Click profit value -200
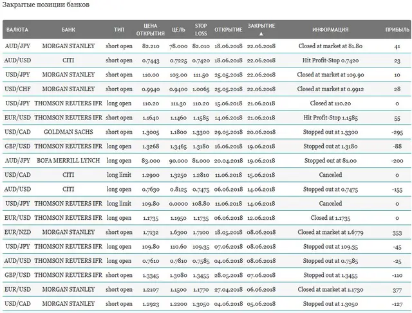The image size is (412, 313). [x=397, y=161]
